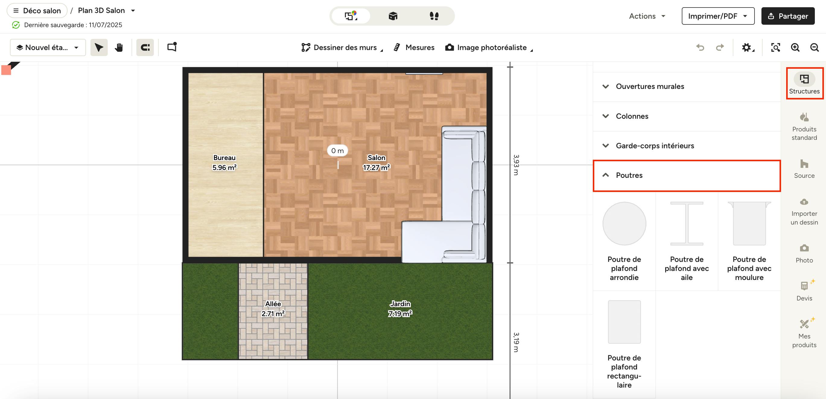
Task: Open the settings gear menu
Action: (x=747, y=47)
